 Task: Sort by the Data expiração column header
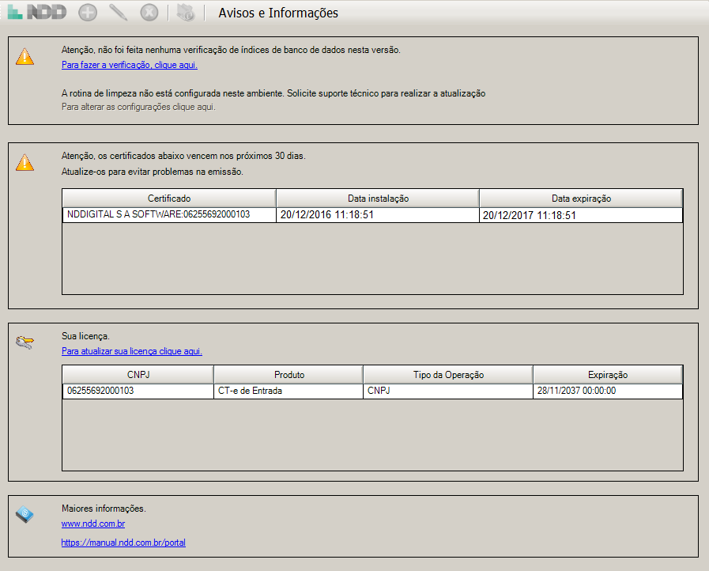point(581,199)
